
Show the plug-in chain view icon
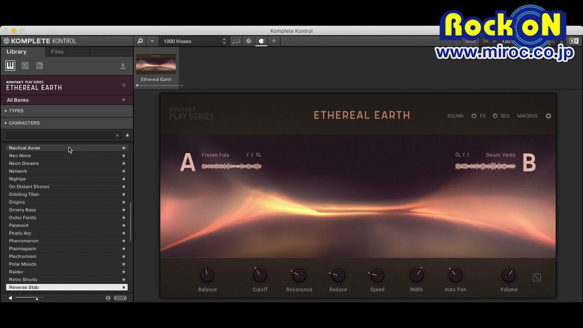coord(261,41)
